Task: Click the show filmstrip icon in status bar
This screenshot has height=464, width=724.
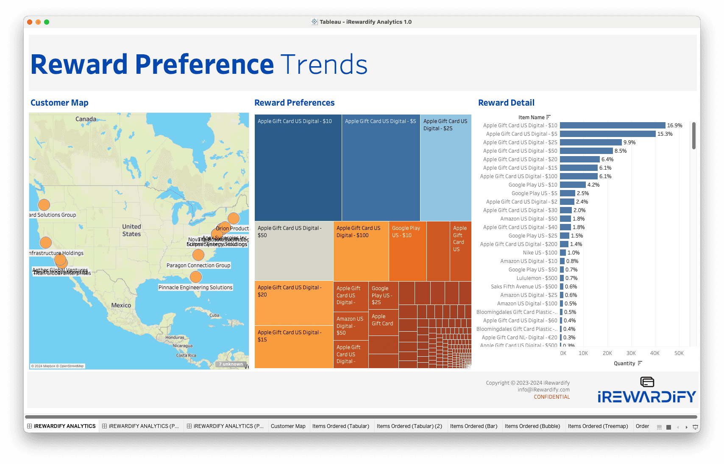Action: click(659, 427)
